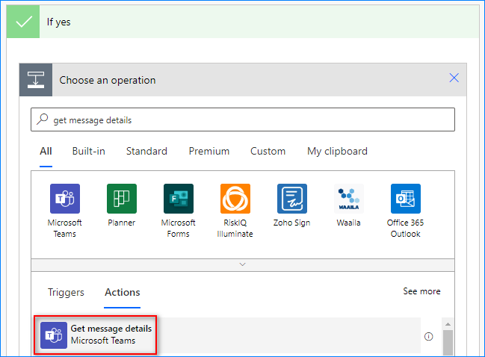The width and height of the screenshot is (485, 357).
Task: Click the See more link
Action: click(x=421, y=291)
